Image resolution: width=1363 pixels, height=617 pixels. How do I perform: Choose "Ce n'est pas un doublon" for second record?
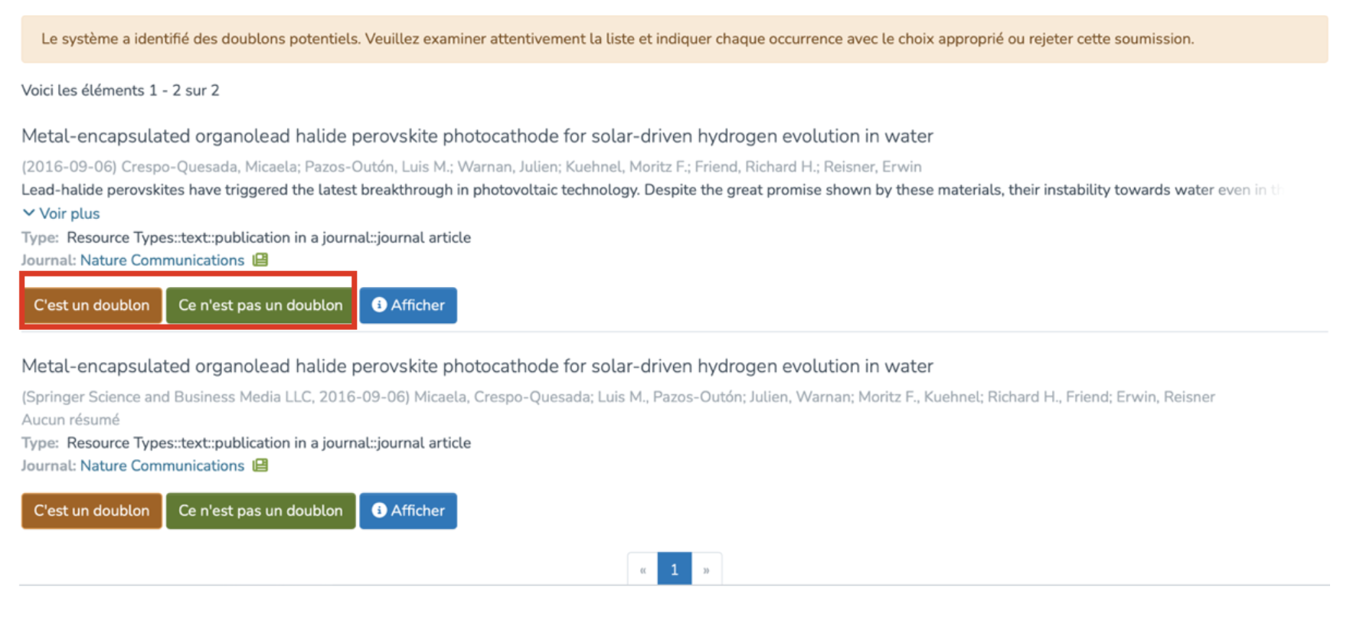[x=260, y=511]
